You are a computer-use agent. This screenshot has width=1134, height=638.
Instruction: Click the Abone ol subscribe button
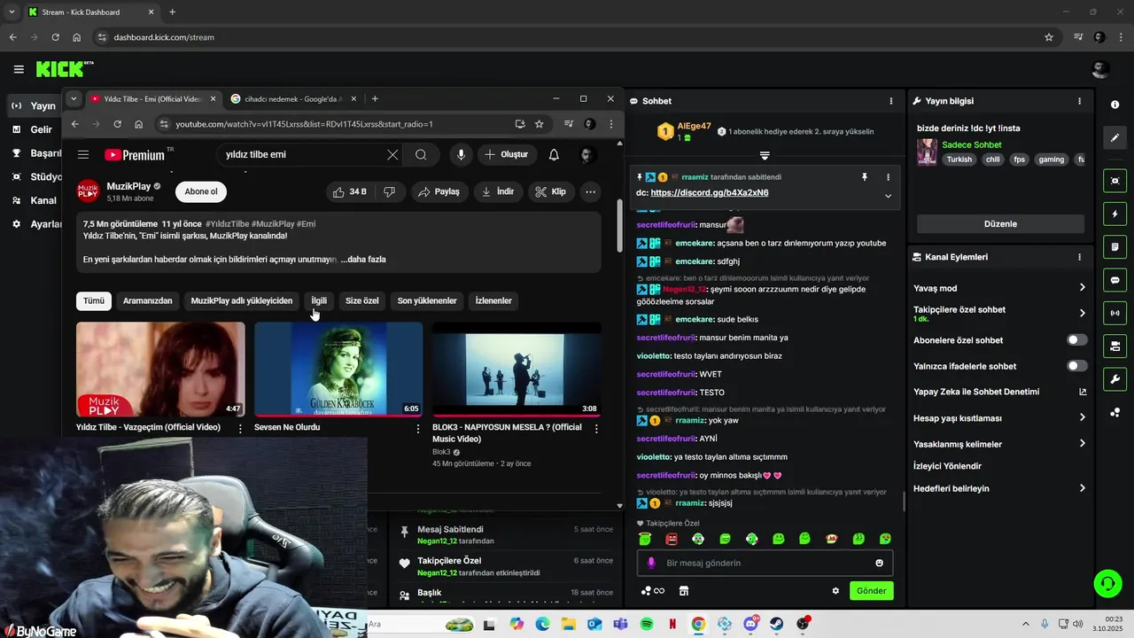coord(201,191)
